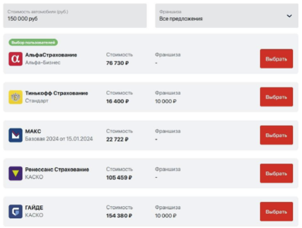Pick the ГАЙДЕ offer with Выбрать button

(276, 212)
